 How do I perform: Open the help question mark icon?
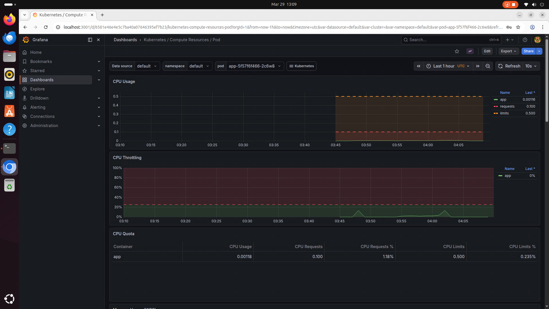(525, 40)
